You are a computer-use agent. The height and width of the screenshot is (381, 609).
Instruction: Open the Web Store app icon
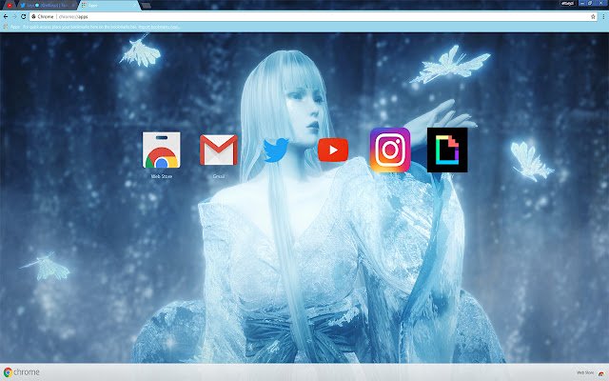[161, 150]
